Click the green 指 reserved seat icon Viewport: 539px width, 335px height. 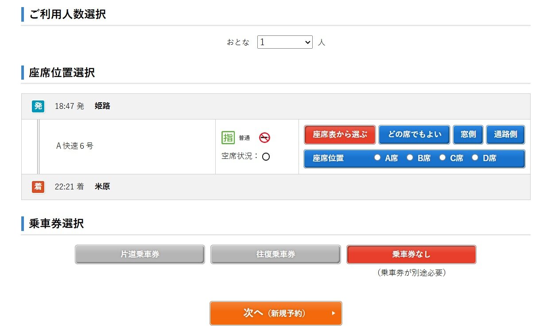pyautogui.click(x=228, y=138)
